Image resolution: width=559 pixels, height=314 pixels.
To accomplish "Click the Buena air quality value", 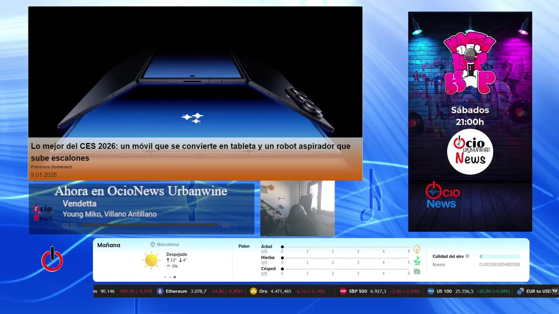I will point(439,265).
